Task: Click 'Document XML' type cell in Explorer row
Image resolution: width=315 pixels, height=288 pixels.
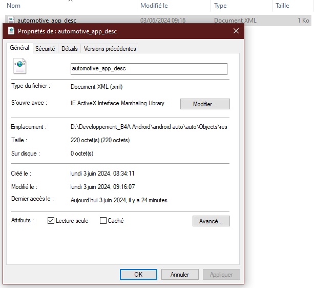Action: click(235, 21)
